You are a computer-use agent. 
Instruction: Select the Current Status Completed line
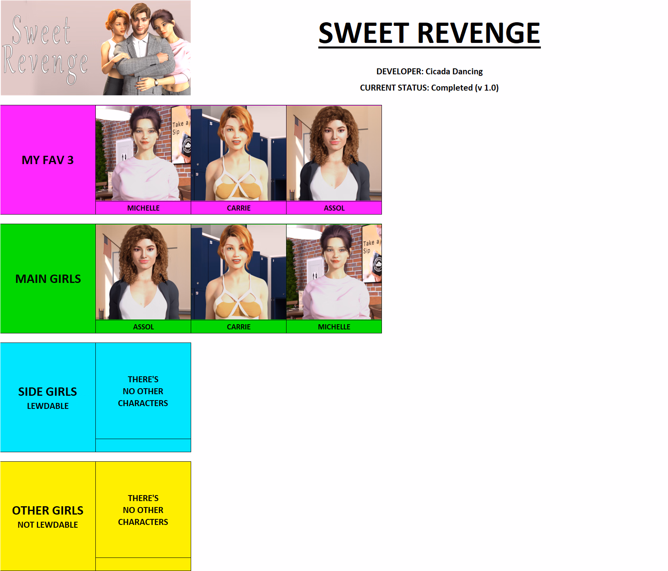point(429,88)
